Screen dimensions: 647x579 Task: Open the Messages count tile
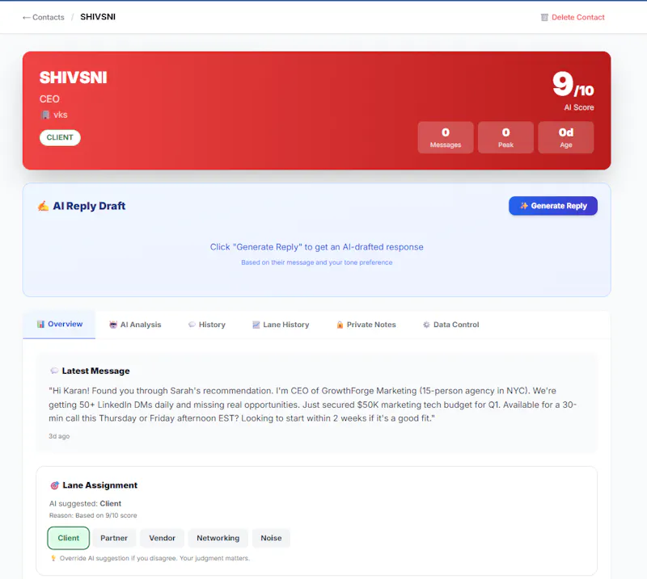[446, 137]
